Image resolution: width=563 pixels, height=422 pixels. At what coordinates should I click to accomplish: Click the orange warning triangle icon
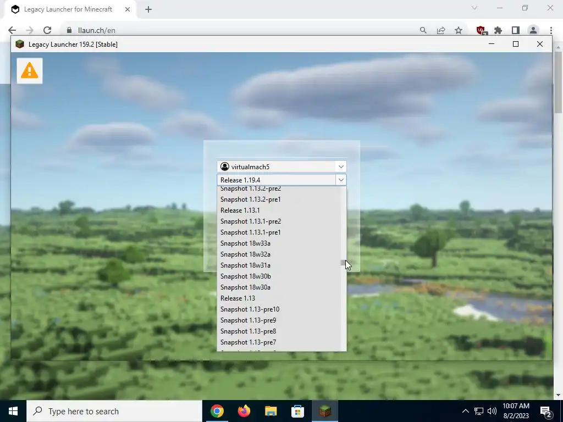(30, 71)
